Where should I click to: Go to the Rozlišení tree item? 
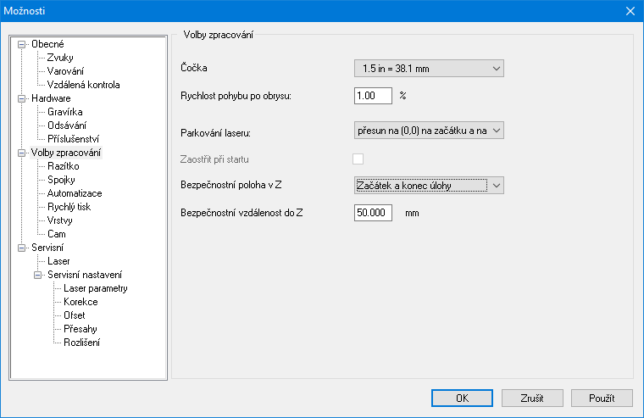(82, 343)
